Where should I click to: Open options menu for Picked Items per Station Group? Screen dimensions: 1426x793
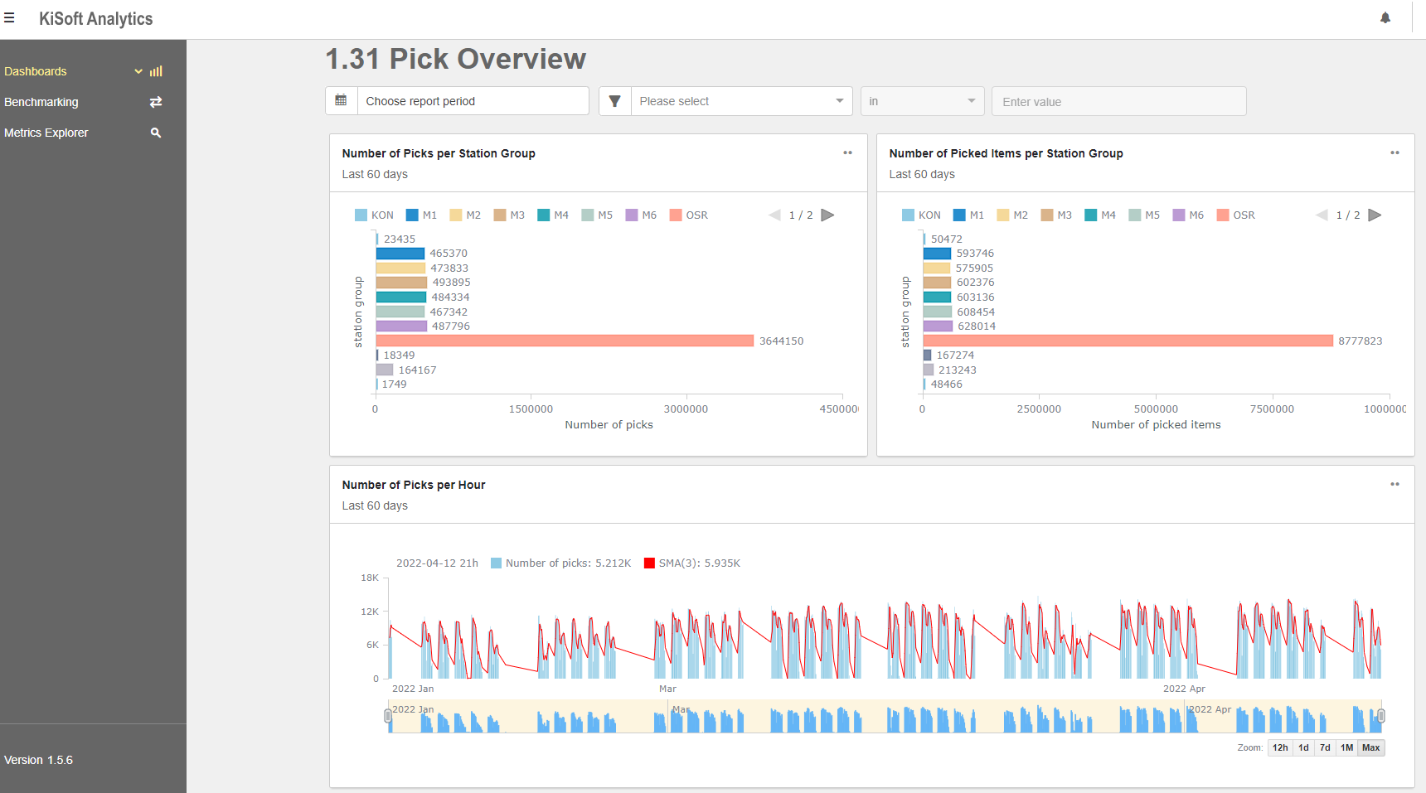(1394, 153)
